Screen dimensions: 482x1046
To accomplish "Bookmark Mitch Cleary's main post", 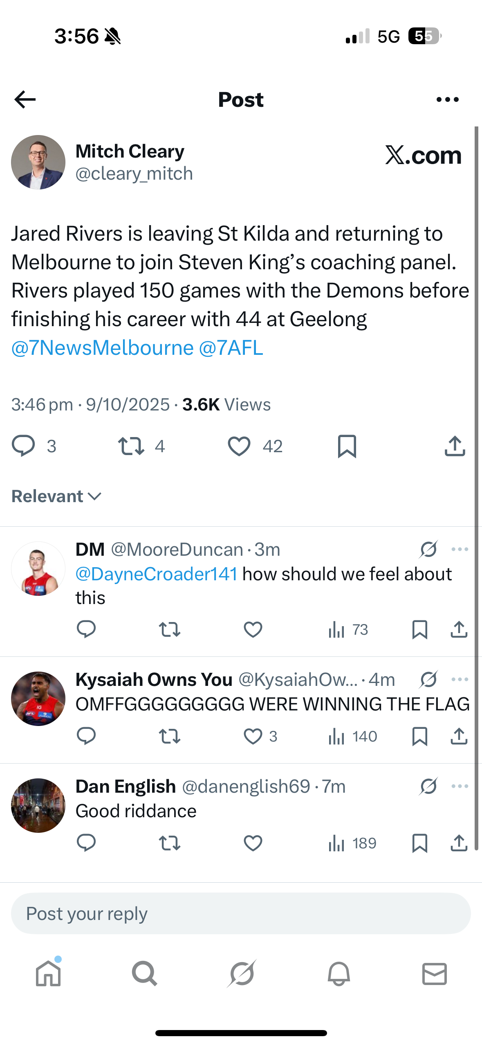I will 347,446.
